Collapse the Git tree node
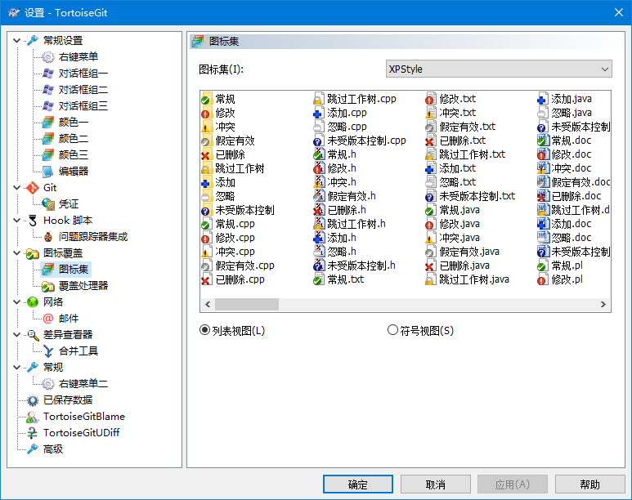Viewport: 632px width, 500px height. click(x=17, y=188)
